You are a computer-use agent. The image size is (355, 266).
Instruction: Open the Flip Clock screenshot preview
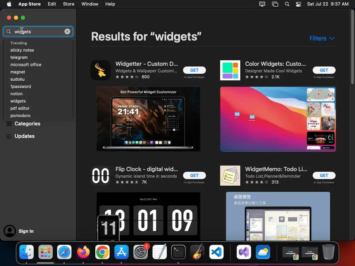click(148, 216)
